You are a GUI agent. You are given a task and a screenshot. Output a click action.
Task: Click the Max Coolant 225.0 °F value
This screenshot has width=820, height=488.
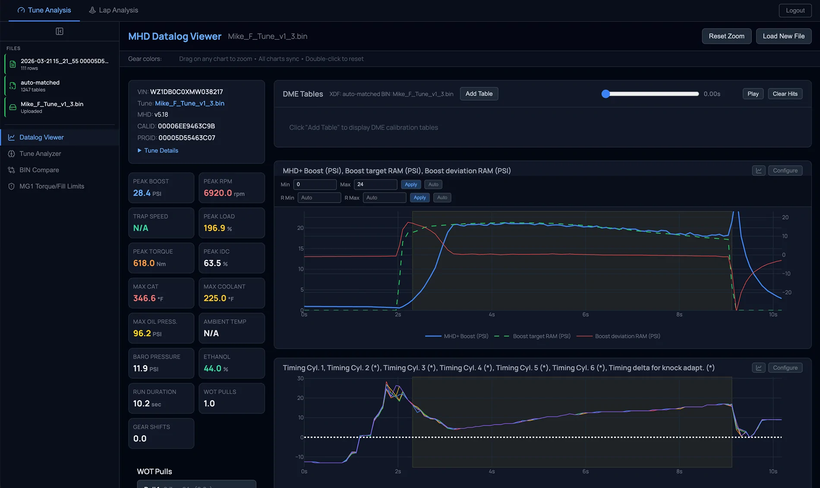click(219, 298)
